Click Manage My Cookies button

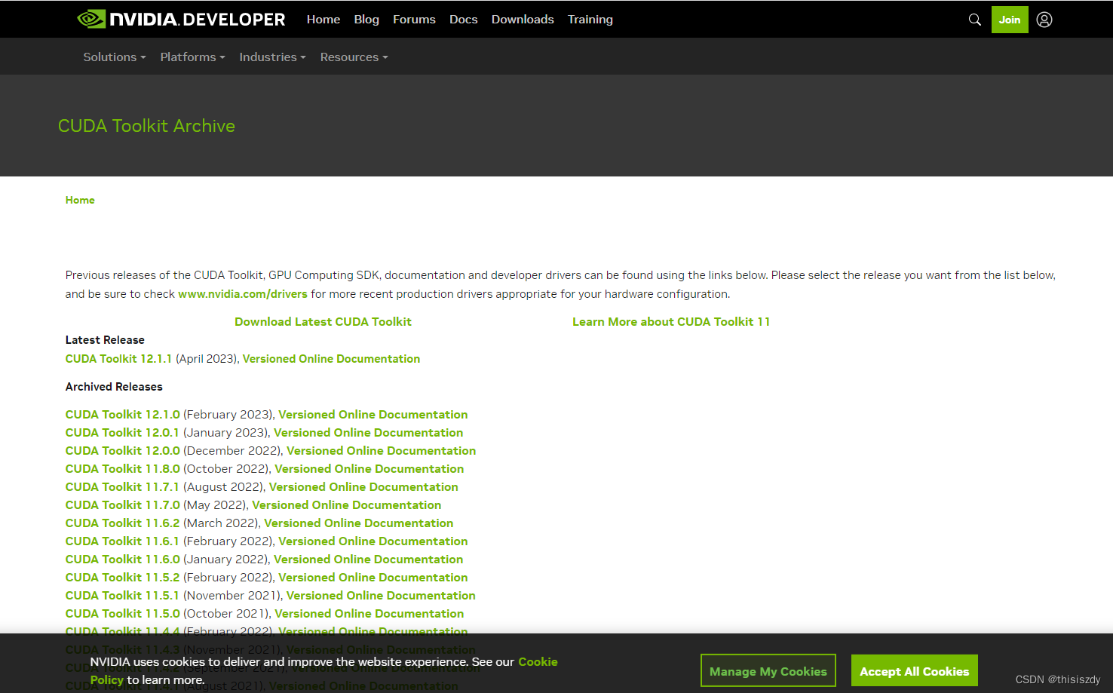pos(768,670)
